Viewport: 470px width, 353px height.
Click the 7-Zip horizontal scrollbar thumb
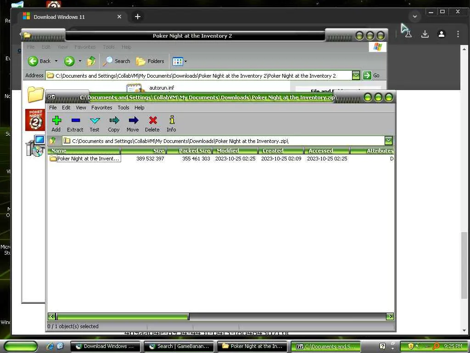click(123, 316)
